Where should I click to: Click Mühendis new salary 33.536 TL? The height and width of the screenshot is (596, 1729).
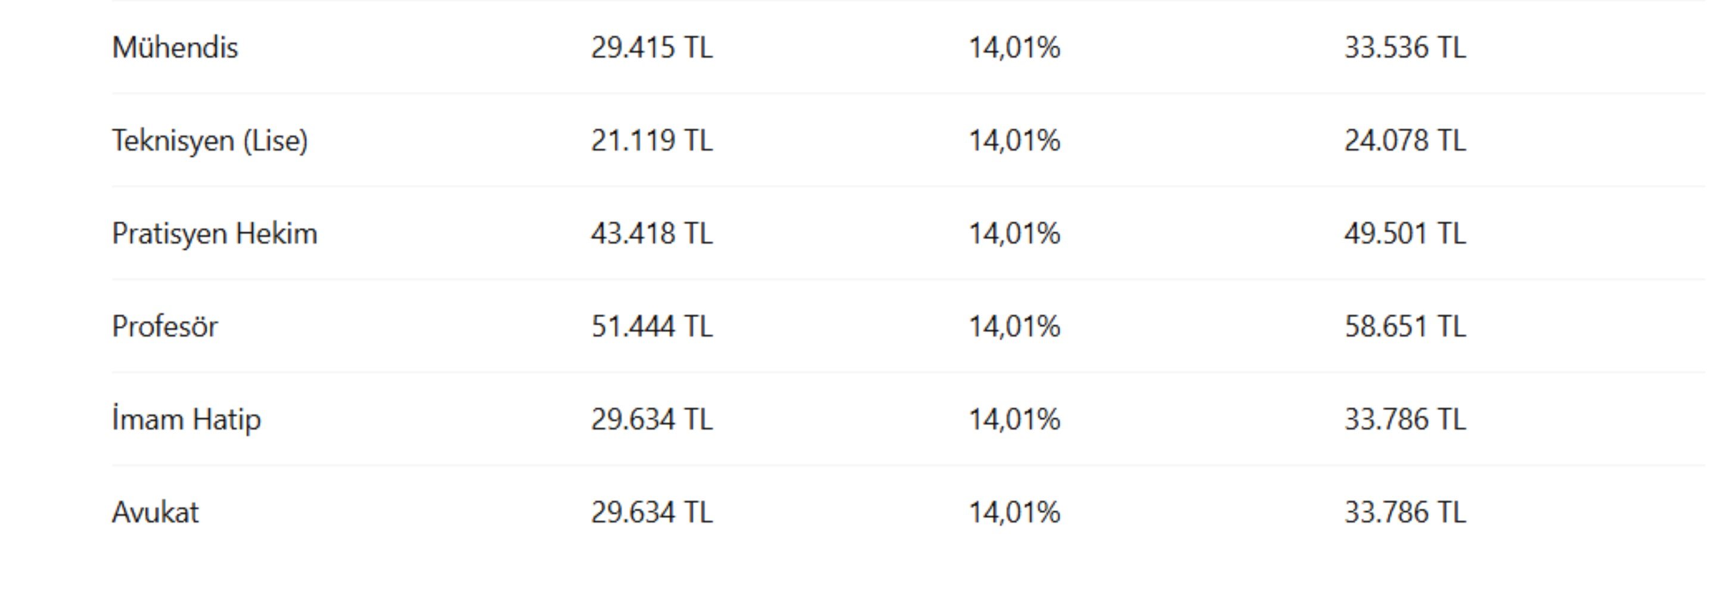coord(1405,48)
